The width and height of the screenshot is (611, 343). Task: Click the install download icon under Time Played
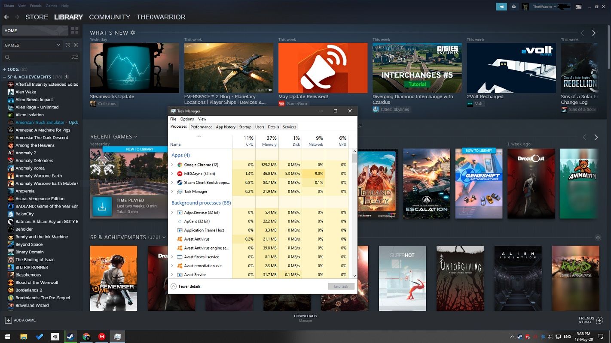102,207
